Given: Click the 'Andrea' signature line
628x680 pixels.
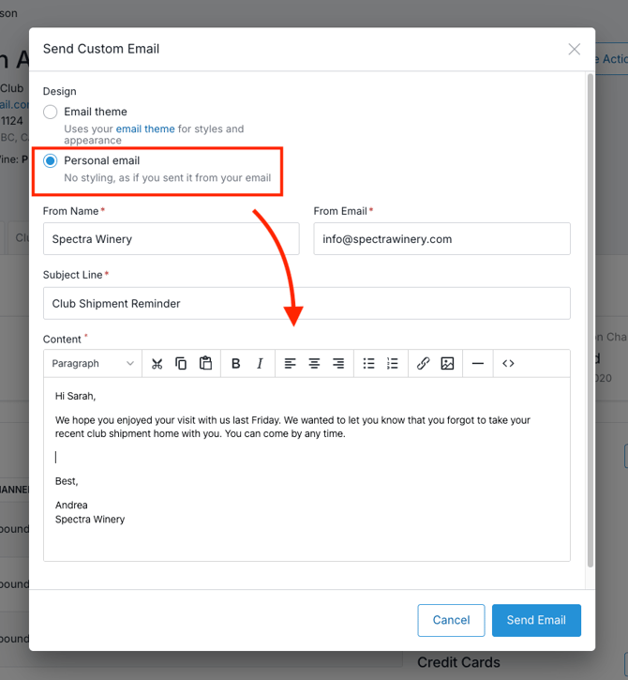Looking at the screenshot, I should click(71, 505).
